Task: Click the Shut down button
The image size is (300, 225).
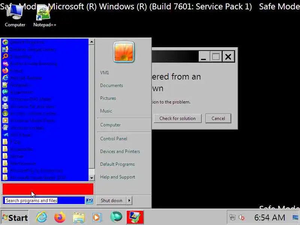Action: 111,201
